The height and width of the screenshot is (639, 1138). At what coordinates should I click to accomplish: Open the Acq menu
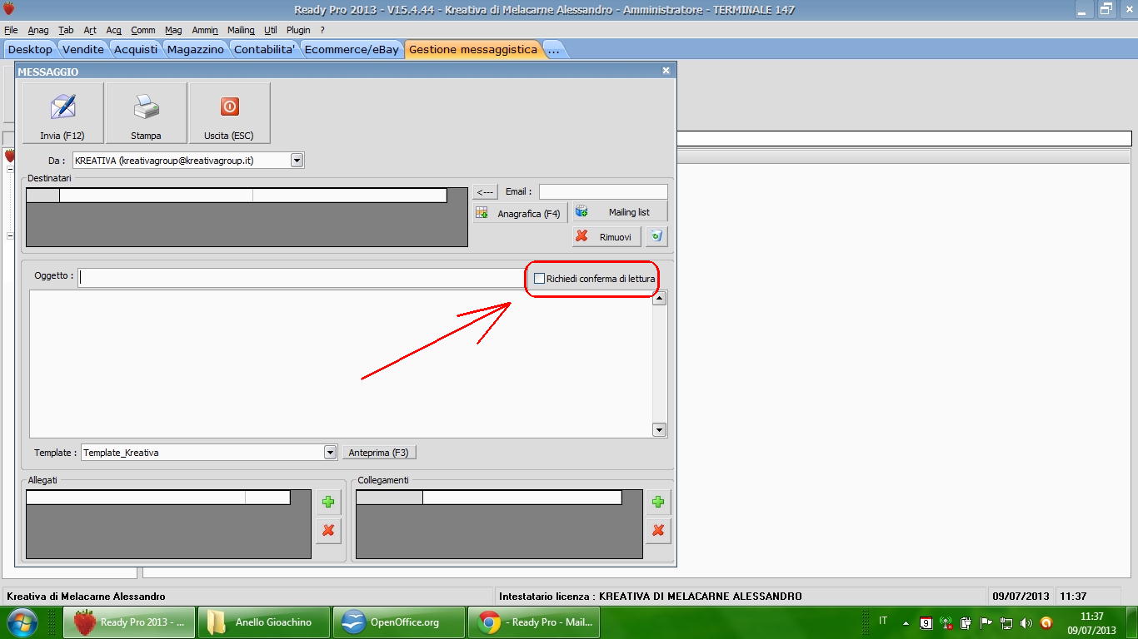[114, 30]
